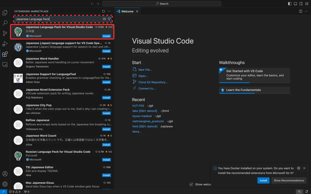Open the Japanese Support for LanguageTool icon
Image resolution: width=311 pixels, height=194 pixels.
[18, 78]
